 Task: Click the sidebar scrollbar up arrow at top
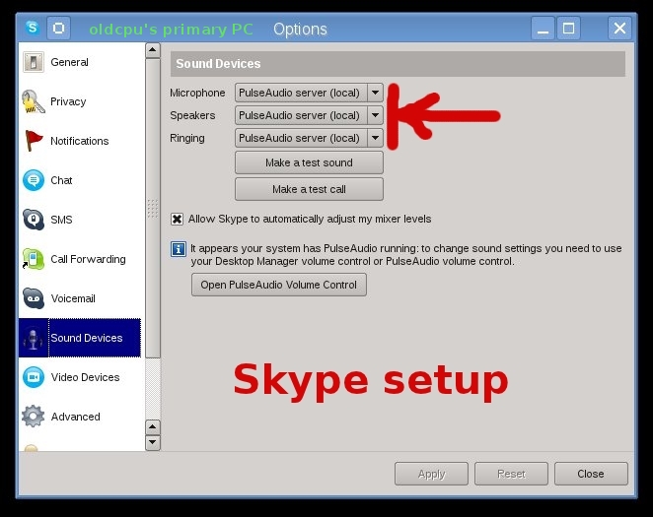point(153,50)
